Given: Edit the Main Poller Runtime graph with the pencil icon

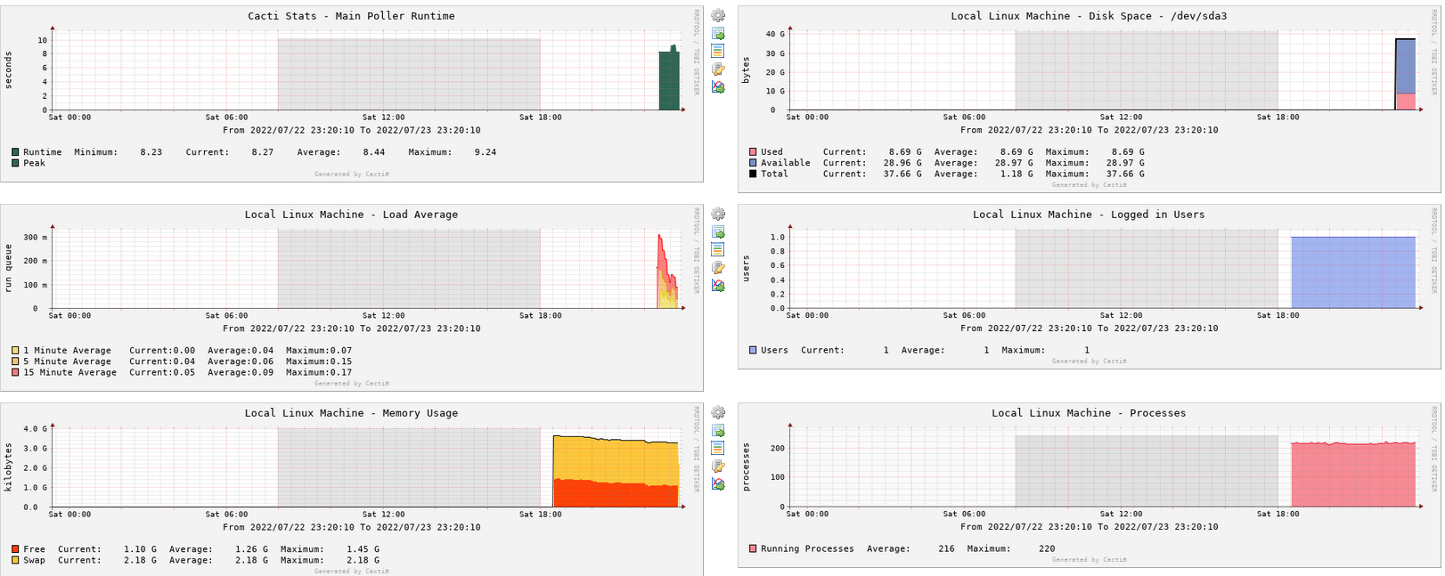Looking at the screenshot, I should tap(718, 69).
